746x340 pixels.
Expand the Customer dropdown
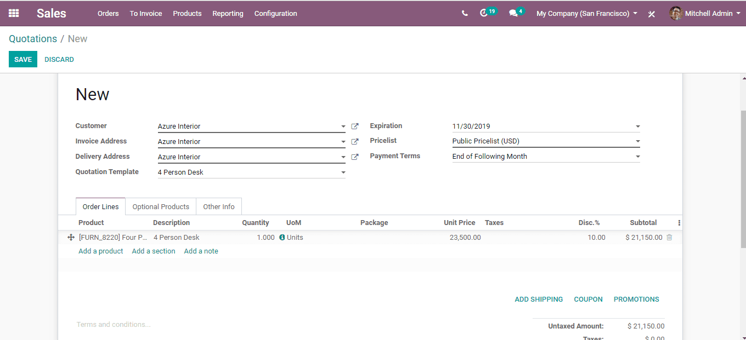[x=343, y=126]
